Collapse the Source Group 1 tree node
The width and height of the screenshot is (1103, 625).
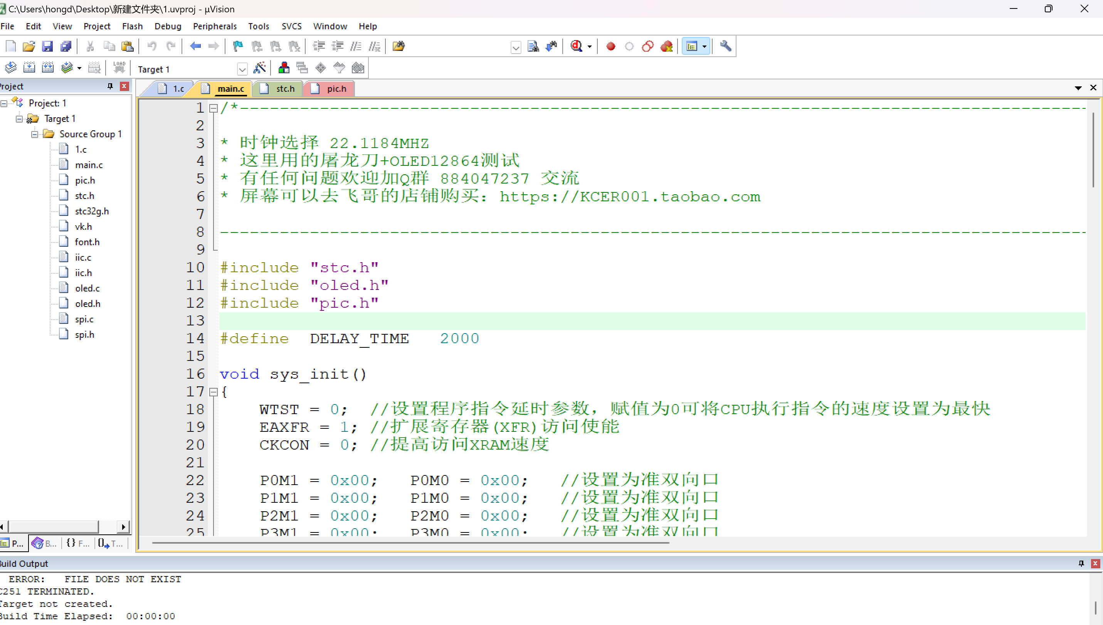click(x=35, y=134)
